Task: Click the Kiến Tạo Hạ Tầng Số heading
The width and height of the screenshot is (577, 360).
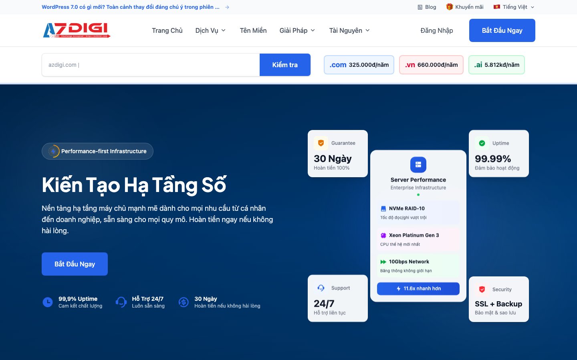Action: tap(134, 186)
